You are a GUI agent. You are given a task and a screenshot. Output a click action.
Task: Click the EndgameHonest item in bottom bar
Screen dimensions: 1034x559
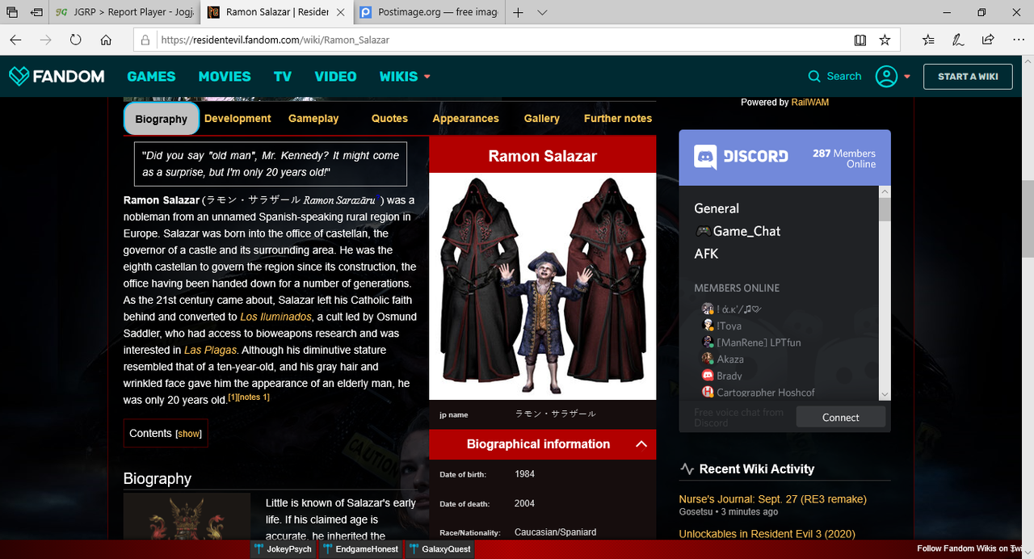coord(359,549)
